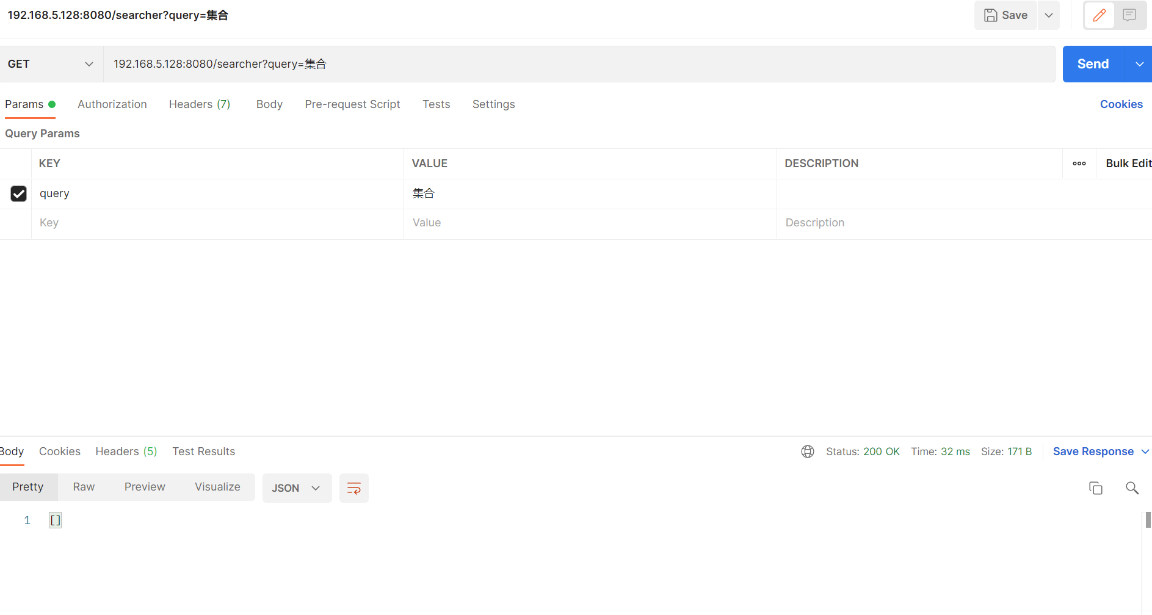Click the request title 192.168.5.128:8080/searcher
The width and height of the screenshot is (1152, 615).
[118, 15]
